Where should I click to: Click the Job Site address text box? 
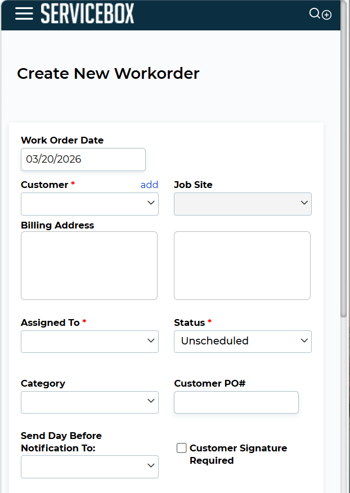pyautogui.click(x=242, y=265)
